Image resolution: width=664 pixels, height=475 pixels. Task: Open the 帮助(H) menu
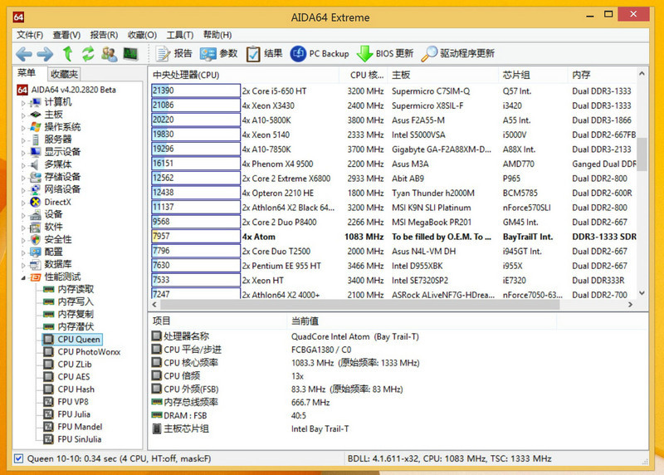217,35
